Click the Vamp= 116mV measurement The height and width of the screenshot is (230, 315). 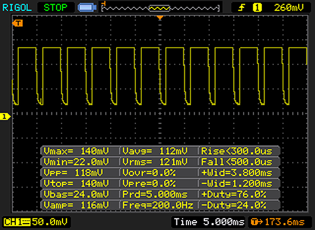tap(76, 205)
